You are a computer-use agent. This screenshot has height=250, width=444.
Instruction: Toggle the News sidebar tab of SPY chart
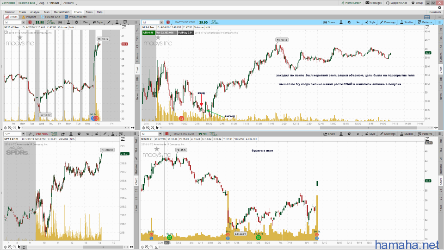[136, 208]
